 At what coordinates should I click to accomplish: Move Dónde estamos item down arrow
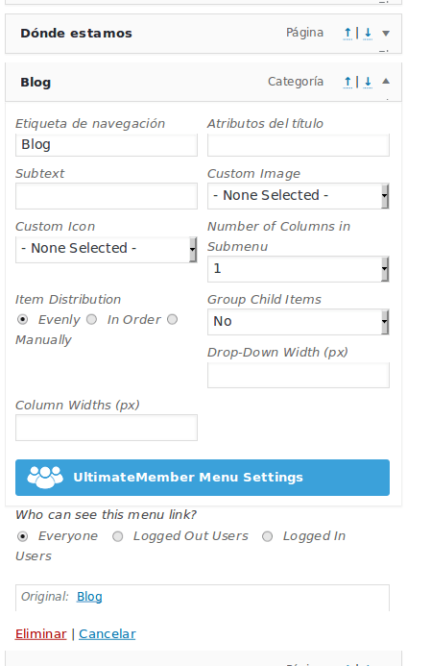[x=368, y=33]
